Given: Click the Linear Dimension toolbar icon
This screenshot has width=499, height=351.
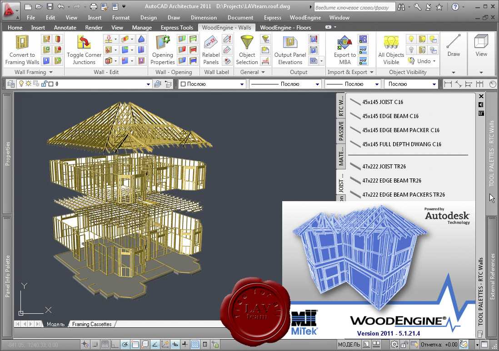Looking at the screenshot, I should tap(448, 84).
